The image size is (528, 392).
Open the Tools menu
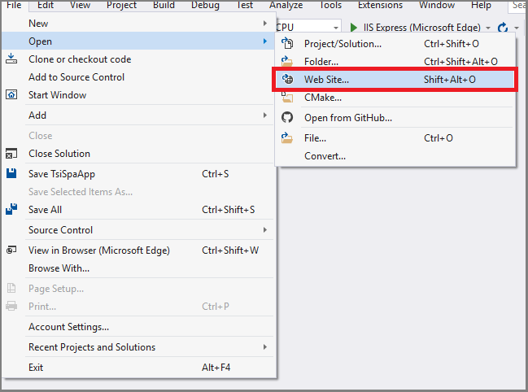click(330, 5)
